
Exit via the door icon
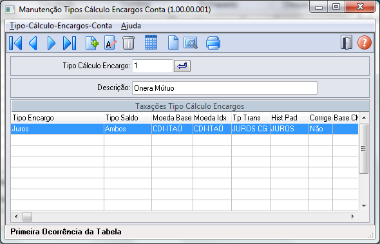[x=347, y=42]
